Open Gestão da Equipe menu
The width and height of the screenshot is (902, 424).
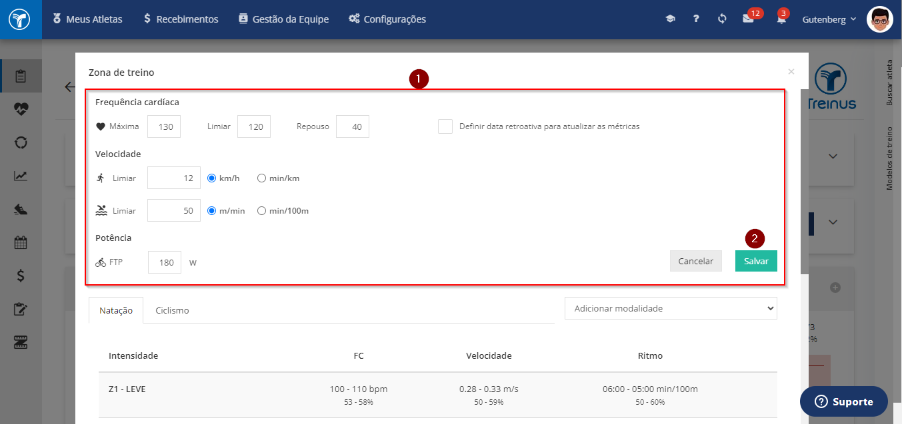click(x=283, y=19)
